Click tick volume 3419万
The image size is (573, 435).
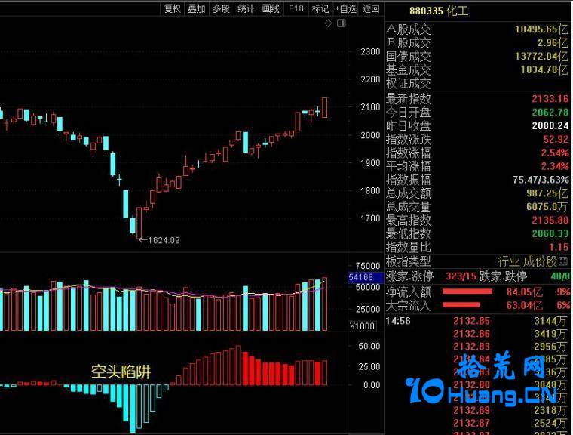(550, 334)
